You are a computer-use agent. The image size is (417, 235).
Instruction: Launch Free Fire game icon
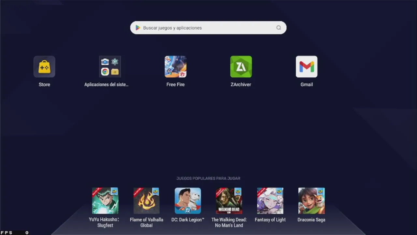[176, 67]
